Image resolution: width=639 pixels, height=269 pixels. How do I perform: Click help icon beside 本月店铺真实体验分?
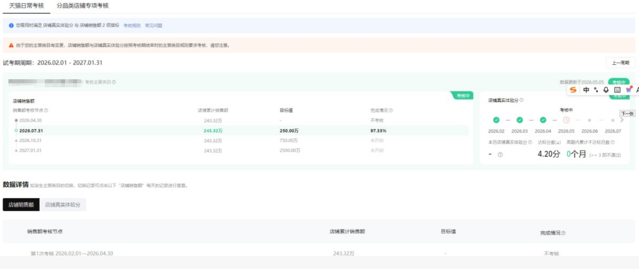(x=530, y=142)
